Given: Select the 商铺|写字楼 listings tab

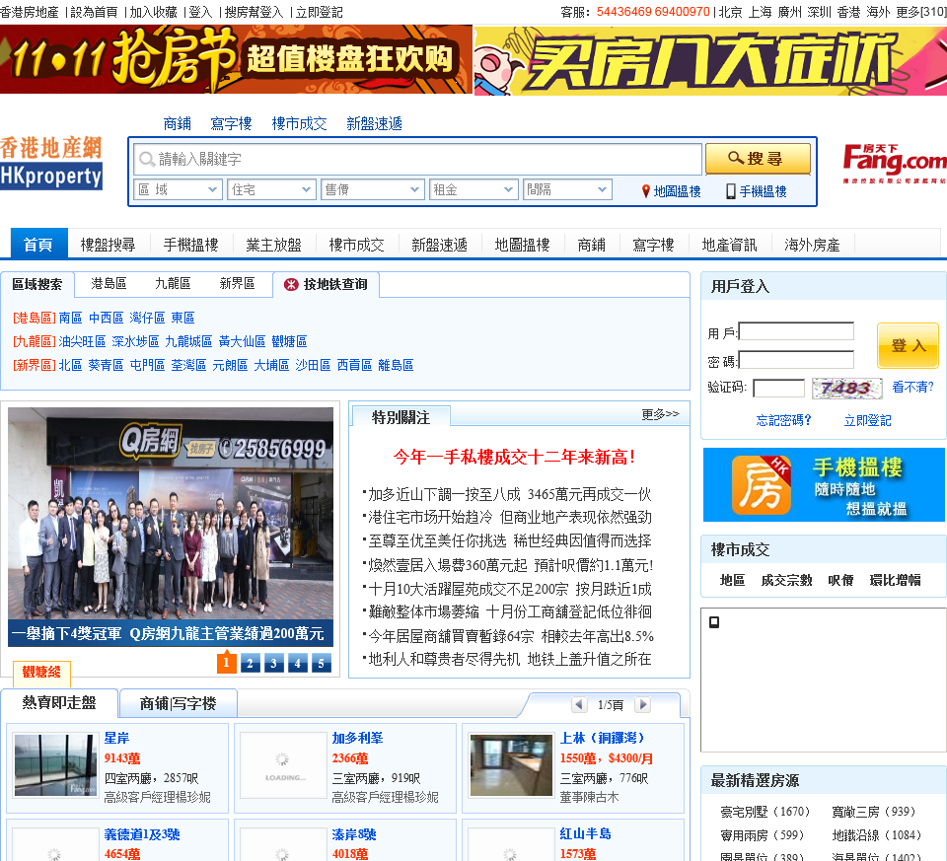Looking at the screenshot, I should (179, 703).
